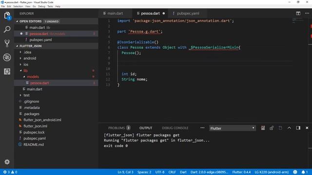The height and width of the screenshot is (175, 312).
Task: Click the '1 UNSAVED' badge in Open Editors
Action: coord(52,21)
